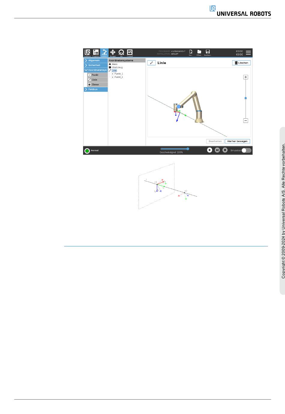Click the Hierher bewegen button
The image size is (285, 414).
click(x=237, y=141)
